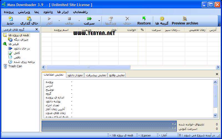Sort by خواندن column header
The image size is (222, 139).
(x=128, y=30)
